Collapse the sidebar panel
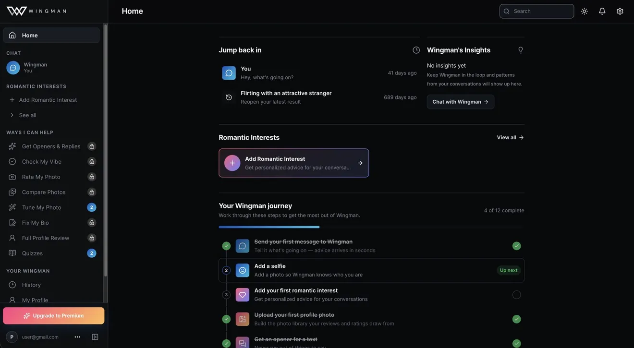Screen dimensions: 634x348 pos(95,337)
